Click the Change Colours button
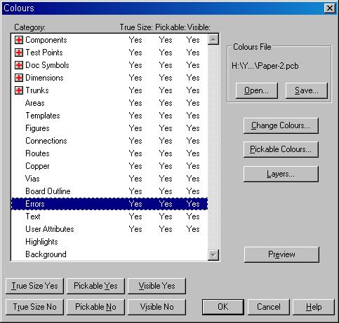 pos(281,125)
